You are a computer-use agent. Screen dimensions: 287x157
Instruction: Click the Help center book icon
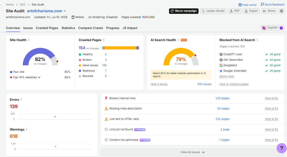(x=240, y=5)
